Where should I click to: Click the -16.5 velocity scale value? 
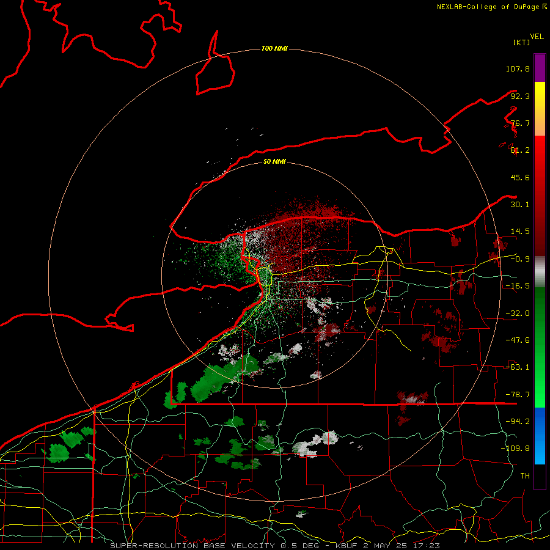tap(518, 286)
